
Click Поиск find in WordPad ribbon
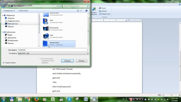click(x=102, y=8)
